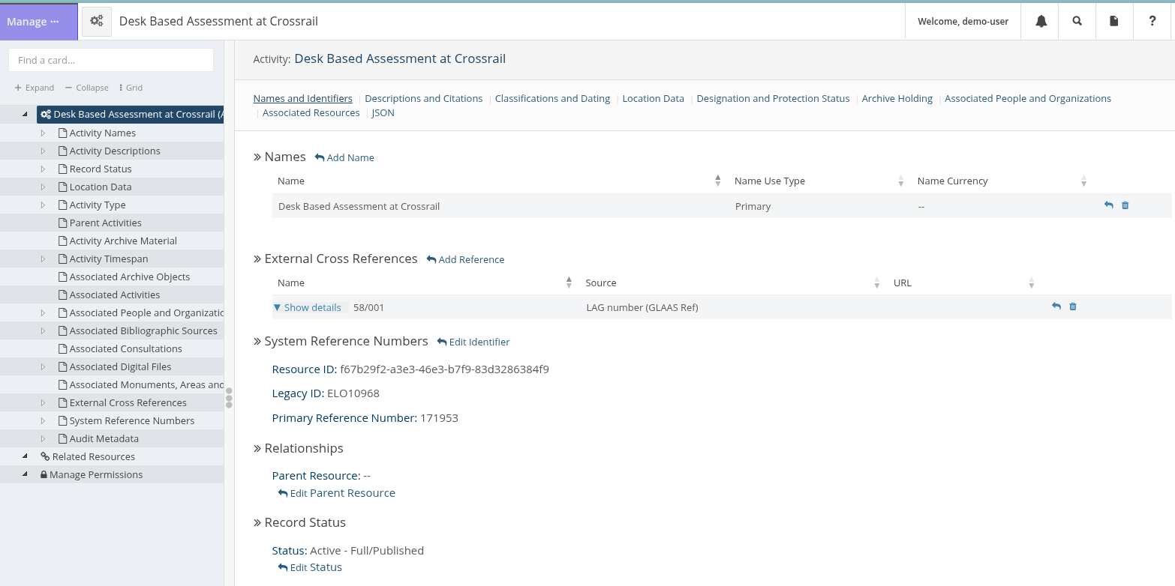Viewport: 1175px width, 586px height.
Task: Click the document icon in top bar
Action: tap(1114, 21)
